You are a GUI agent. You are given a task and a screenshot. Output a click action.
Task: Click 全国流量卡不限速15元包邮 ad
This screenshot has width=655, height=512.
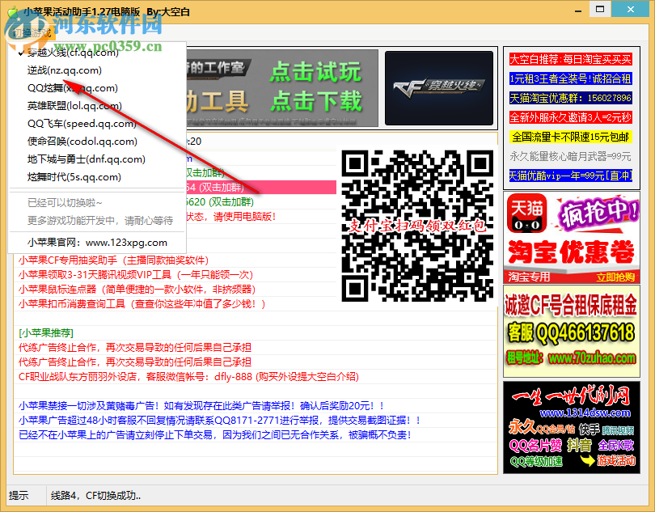pos(570,137)
